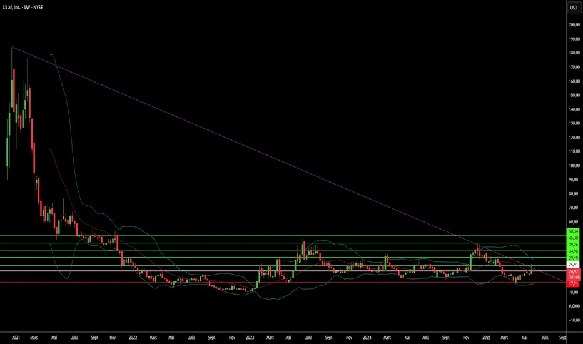
Task: Click the 29,19 green price tag
Action: [x=574, y=258]
